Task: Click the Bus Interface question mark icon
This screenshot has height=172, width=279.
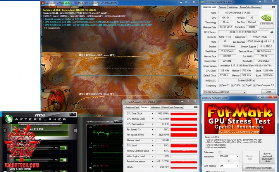Action: point(274,42)
